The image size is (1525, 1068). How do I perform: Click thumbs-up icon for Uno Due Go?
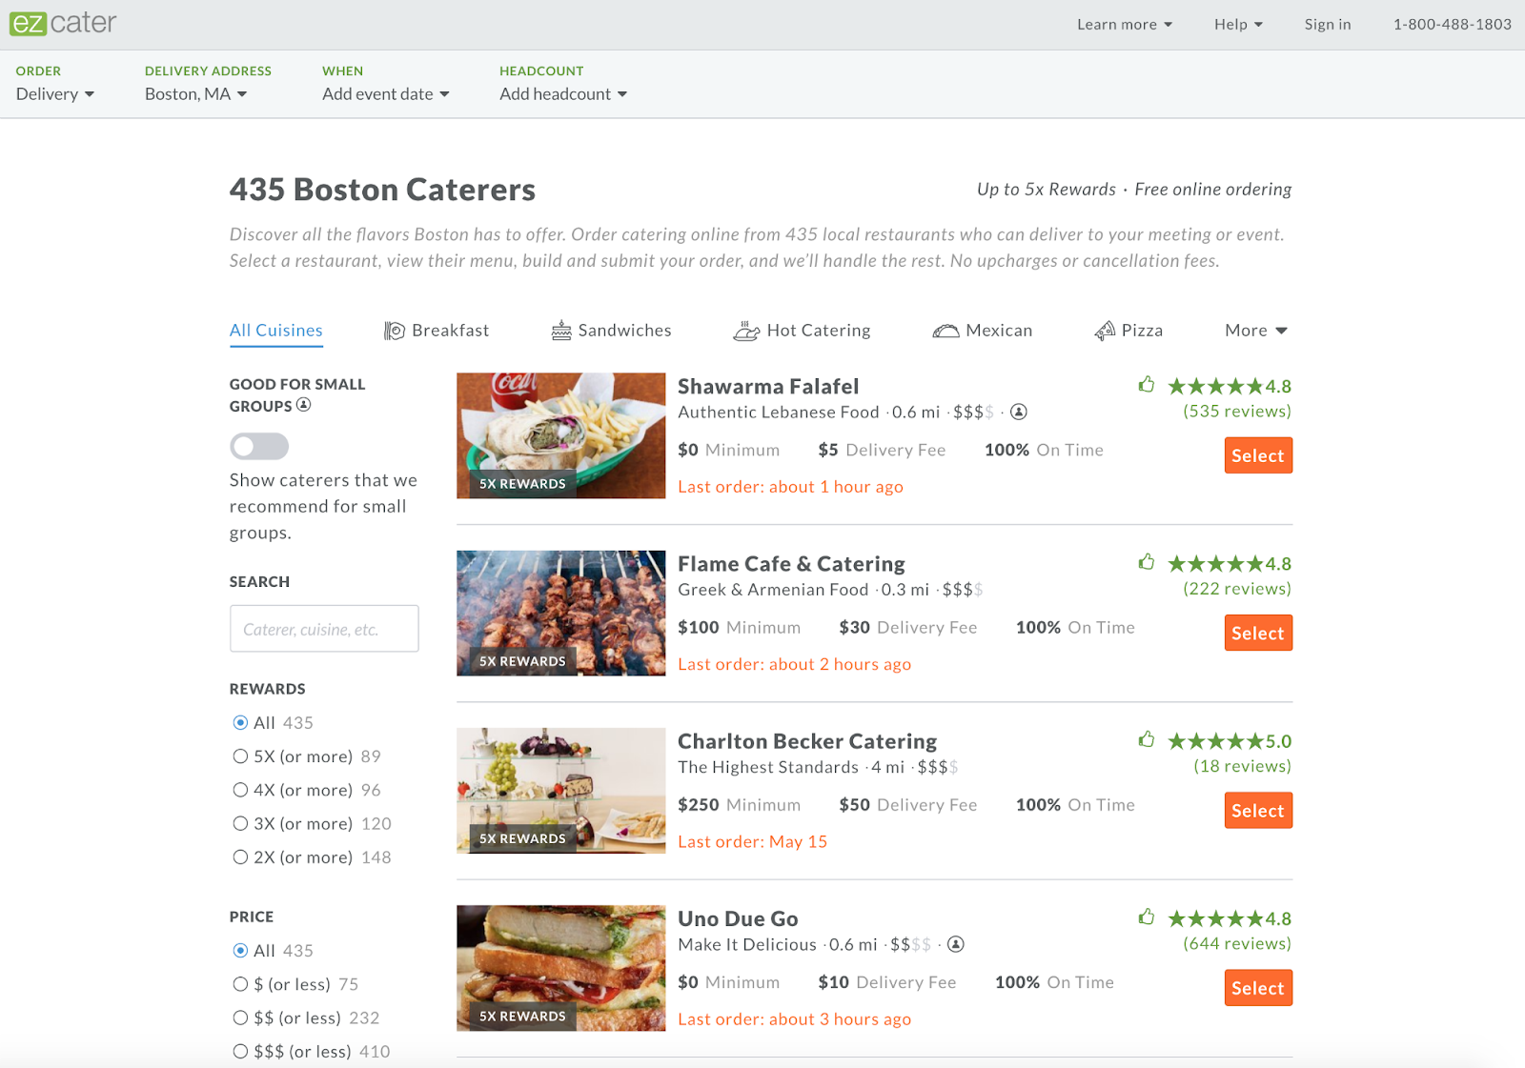point(1147,917)
